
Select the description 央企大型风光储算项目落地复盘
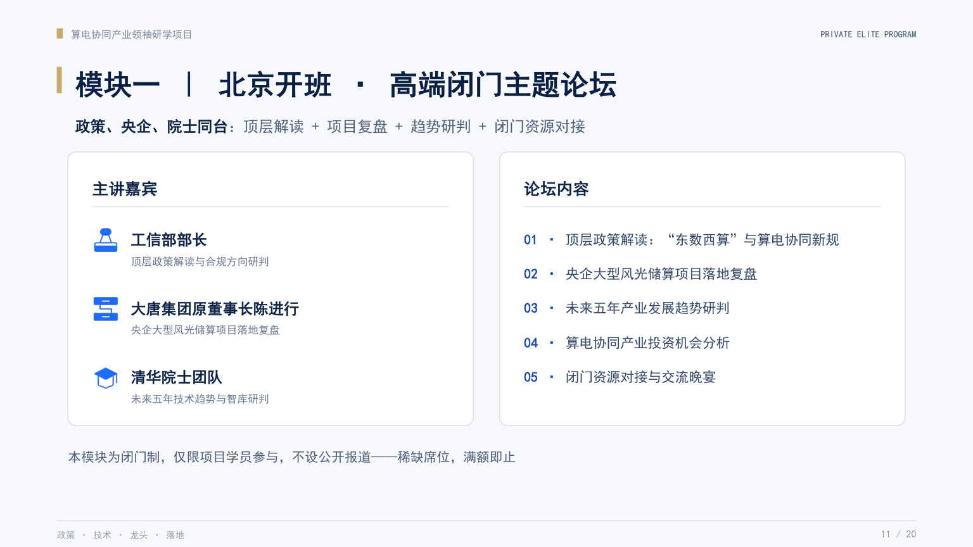205,330
